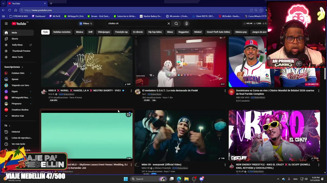The image size is (327, 183).
Task: Open the Filters extension button
Action: tap(86, 23)
